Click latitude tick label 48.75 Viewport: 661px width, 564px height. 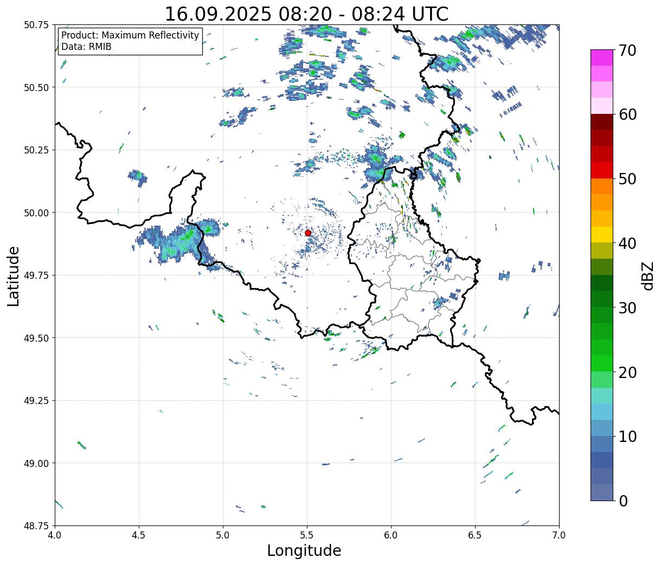pyautogui.click(x=36, y=525)
